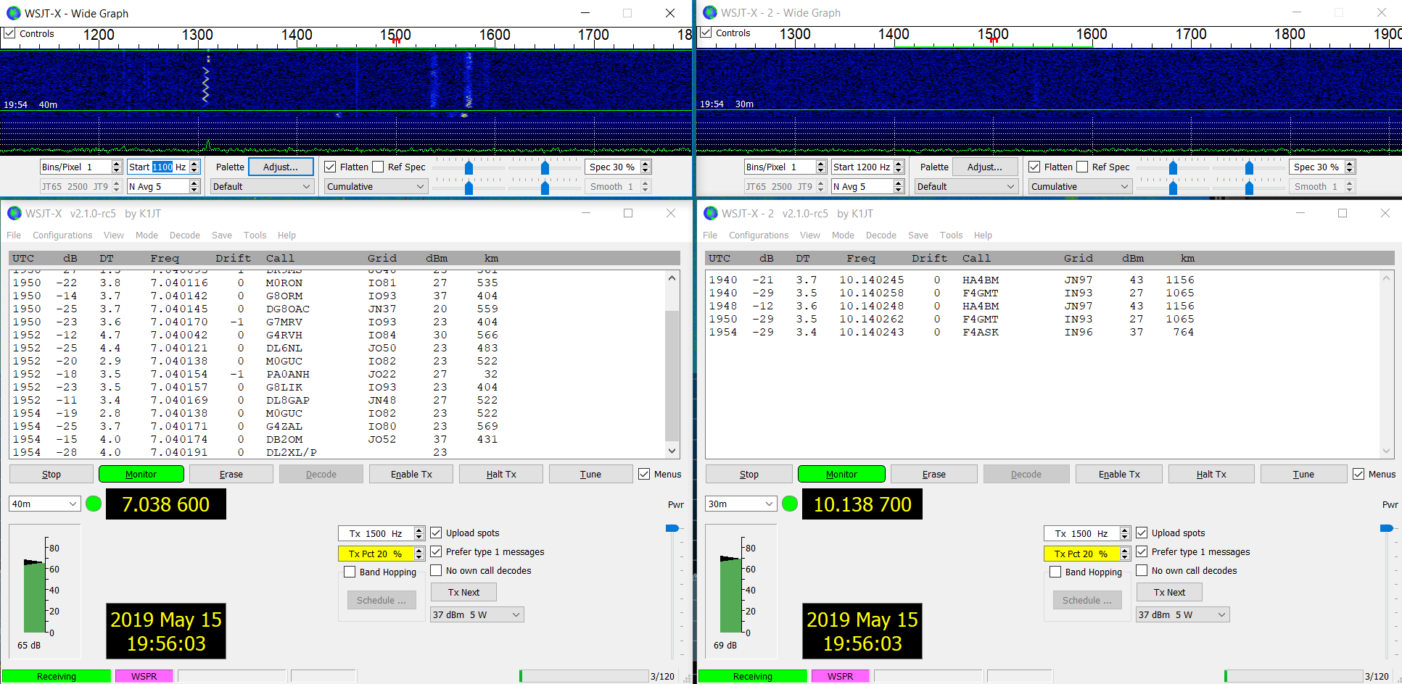
Task: Toggle Controls checkbox in left Wide Graph
Action: coord(9,33)
